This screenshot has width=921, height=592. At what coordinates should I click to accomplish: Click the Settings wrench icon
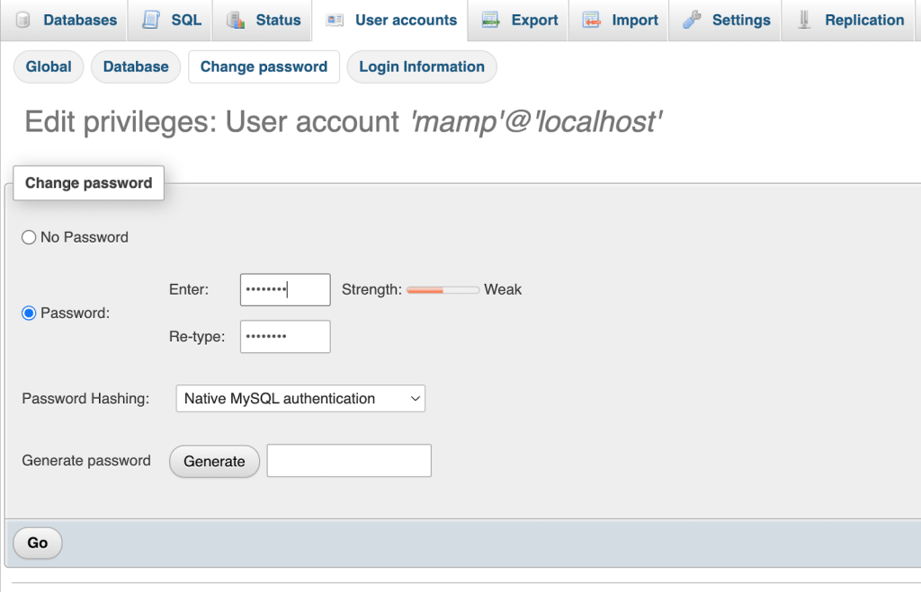click(692, 20)
